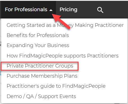This screenshot has height=104, width=128.
Task: Click the word Practitioners in the fourth entry
Action: click(x=103, y=56)
